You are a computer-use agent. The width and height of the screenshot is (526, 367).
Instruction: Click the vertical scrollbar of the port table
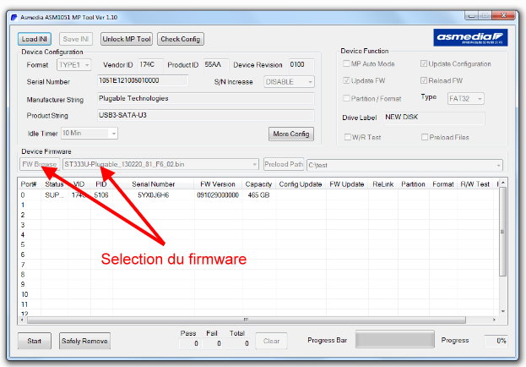(502, 232)
